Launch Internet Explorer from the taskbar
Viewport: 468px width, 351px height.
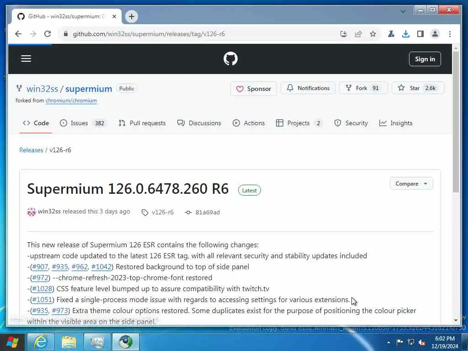point(40,342)
